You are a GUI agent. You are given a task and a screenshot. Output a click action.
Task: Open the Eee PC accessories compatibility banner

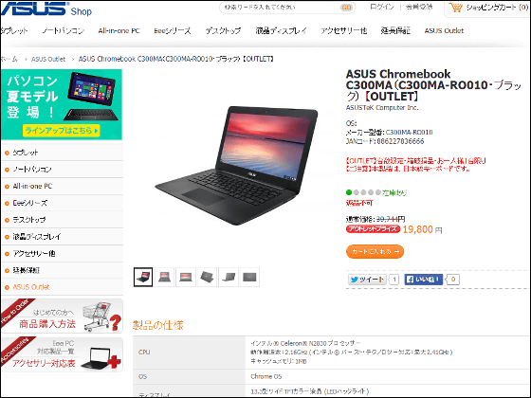(62, 354)
